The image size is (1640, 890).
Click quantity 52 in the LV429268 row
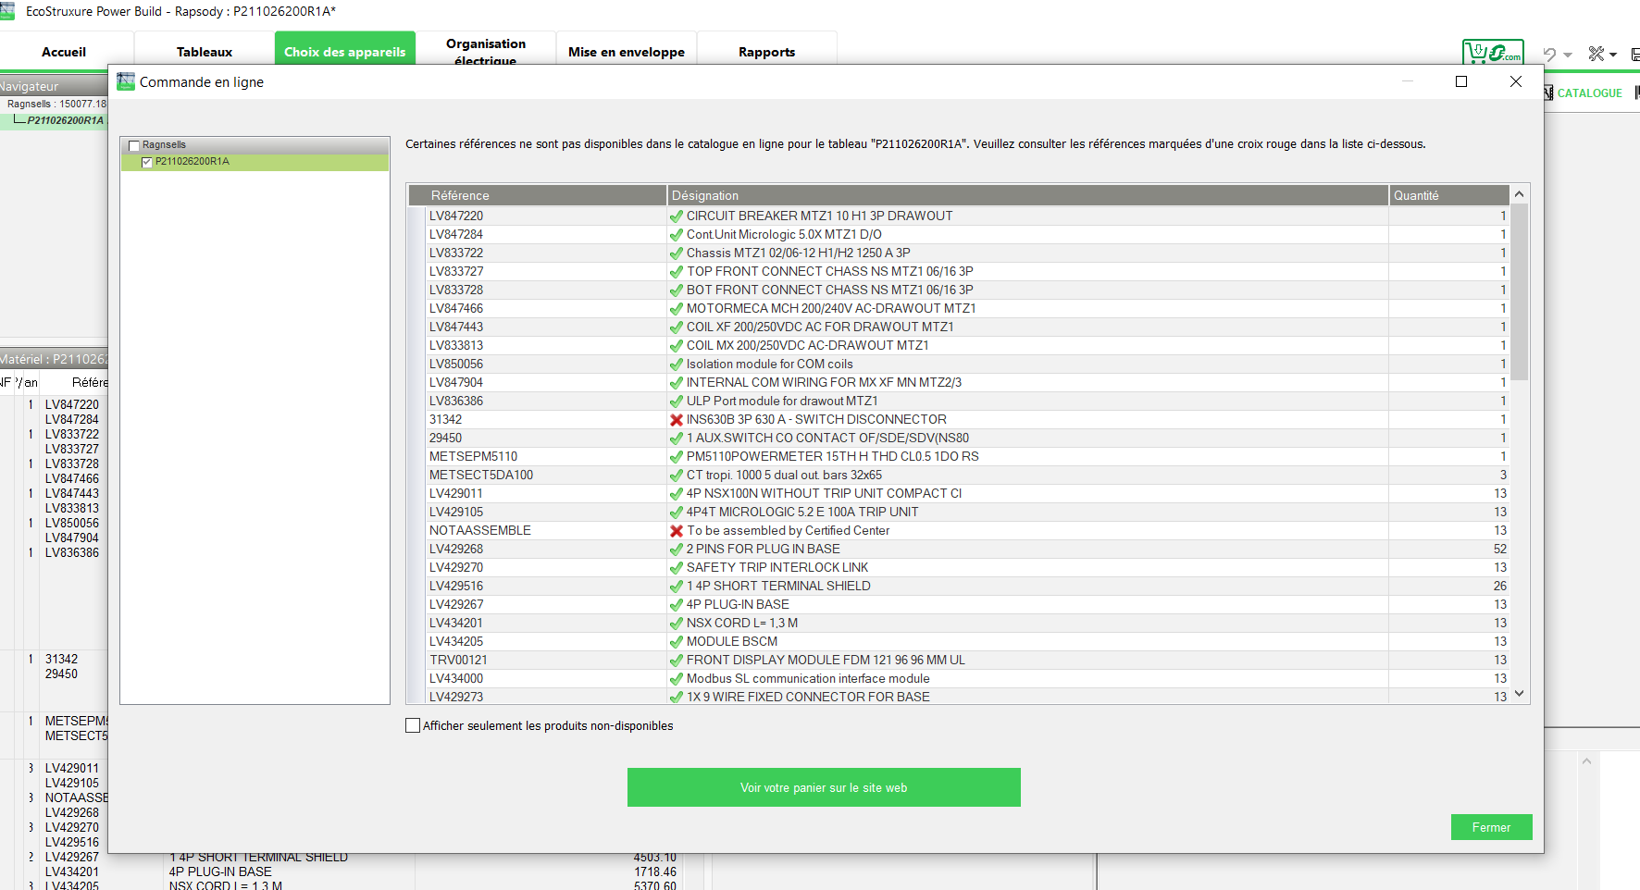[1499, 549]
